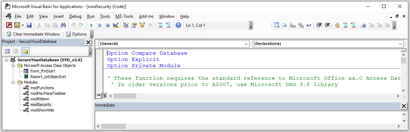Open the Properties Window toolbar icon
410x132 pixels.
pyautogui.click(x=134, y=25)
